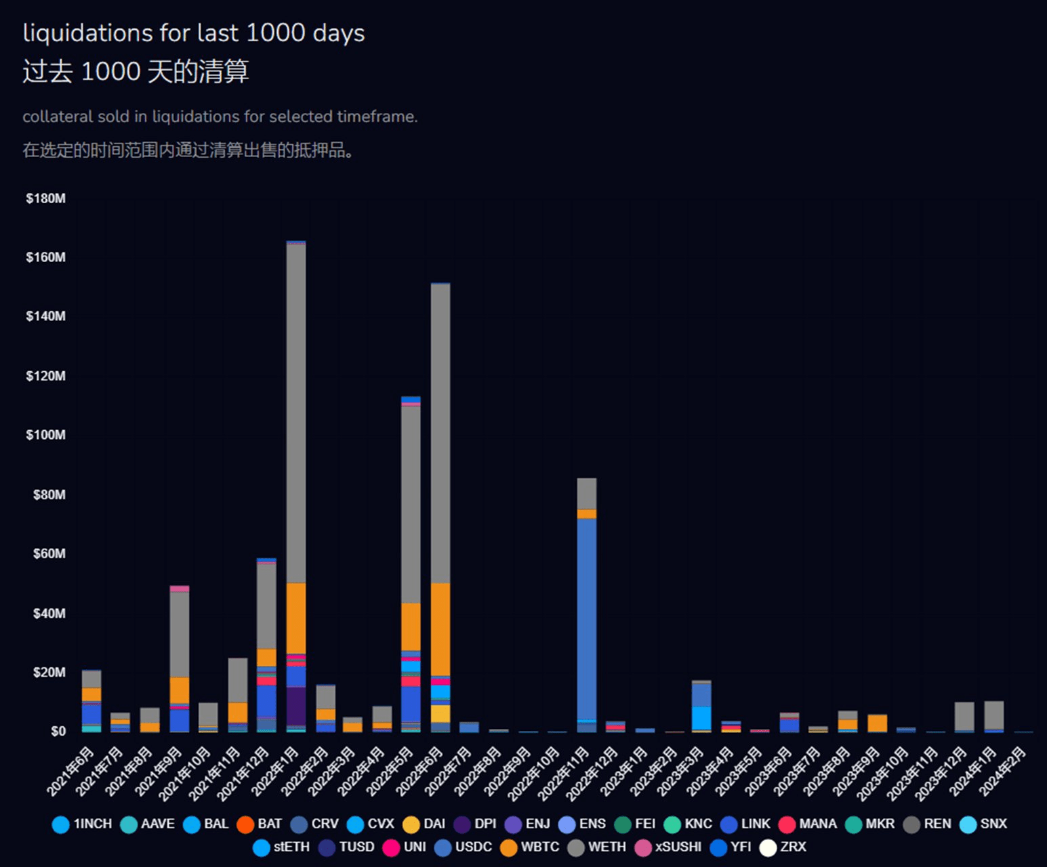
Task: Click the 2021年6月 bar
Action: (x=91, y=701)
